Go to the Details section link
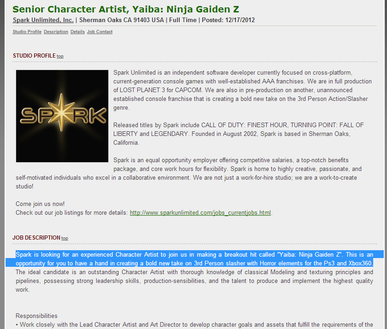The height and width of the screenshot is (329, 387). [77, 32]
